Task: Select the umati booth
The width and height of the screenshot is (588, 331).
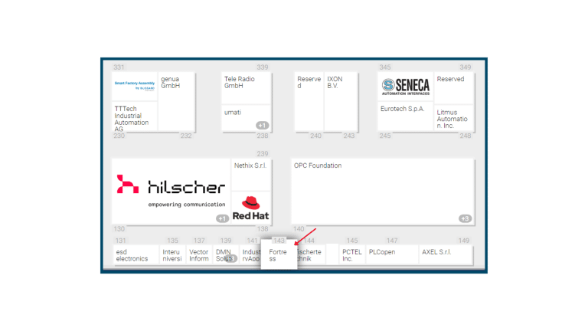Action: (246, 118)
